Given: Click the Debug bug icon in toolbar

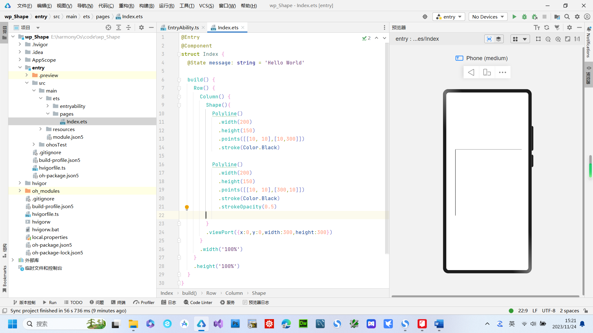Looking at the screenshot, I should tap(524, 17).
